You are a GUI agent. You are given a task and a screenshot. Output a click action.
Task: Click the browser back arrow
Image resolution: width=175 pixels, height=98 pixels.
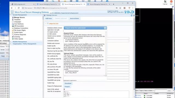(12, 8)
